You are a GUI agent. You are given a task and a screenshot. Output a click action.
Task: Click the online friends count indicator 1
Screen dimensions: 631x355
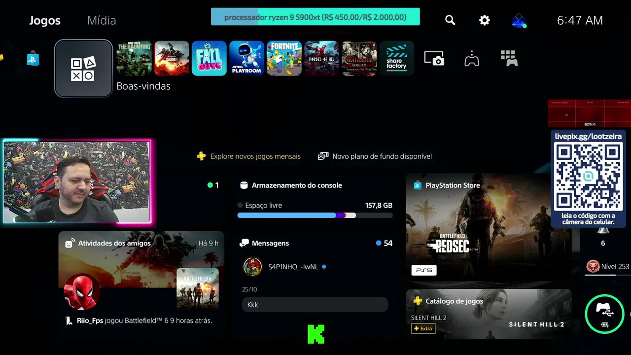213,185
